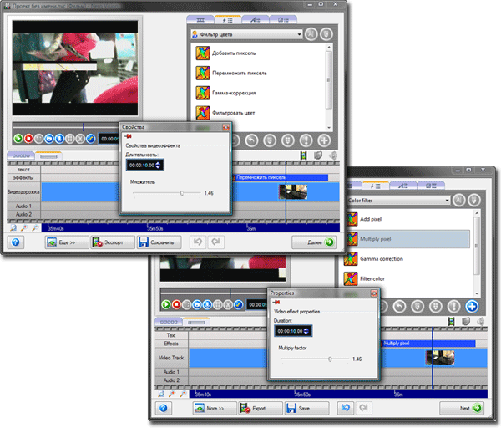
Task: Select the storyboard tab above the Russian timeline
Action: [x=21, y=155]
